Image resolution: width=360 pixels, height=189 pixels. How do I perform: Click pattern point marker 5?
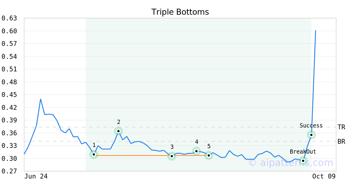(209, 155)
